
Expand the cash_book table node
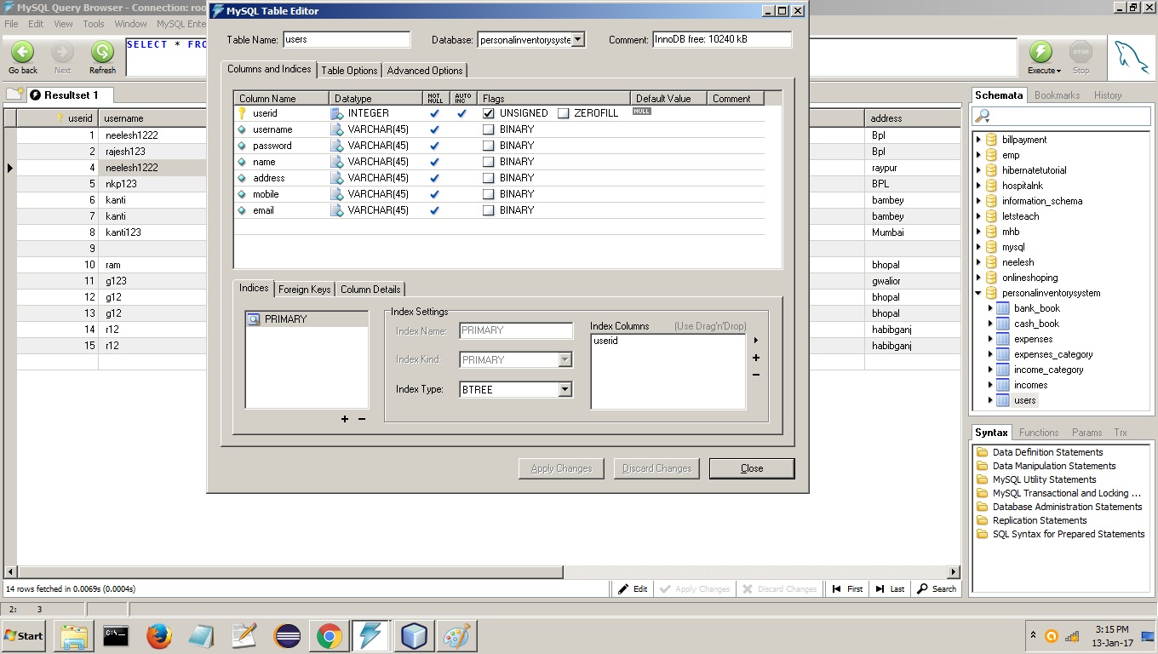[990, 324]
